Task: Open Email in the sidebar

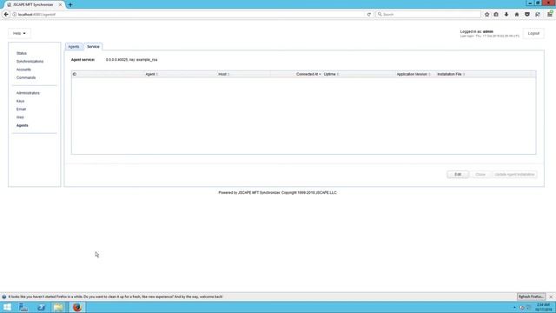Action: [x=21, y=110]
